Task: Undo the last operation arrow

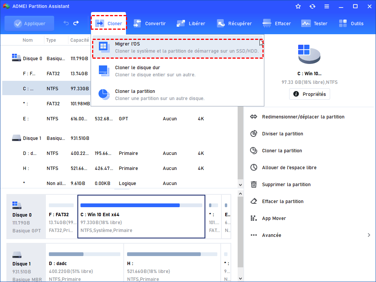Action: pos(66,23)
